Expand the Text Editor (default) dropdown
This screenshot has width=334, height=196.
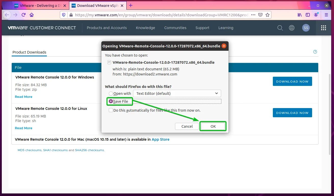[177, 93]
